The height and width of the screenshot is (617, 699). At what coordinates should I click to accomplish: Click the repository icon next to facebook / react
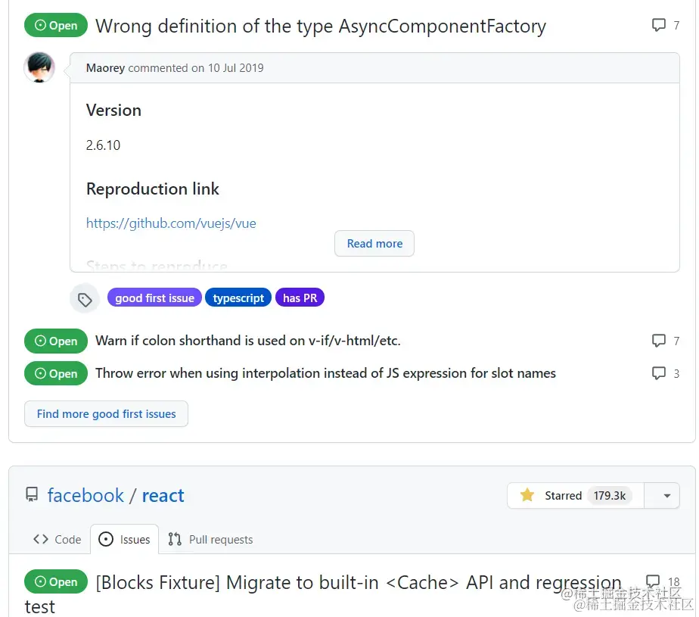click(x=32, y=495)
